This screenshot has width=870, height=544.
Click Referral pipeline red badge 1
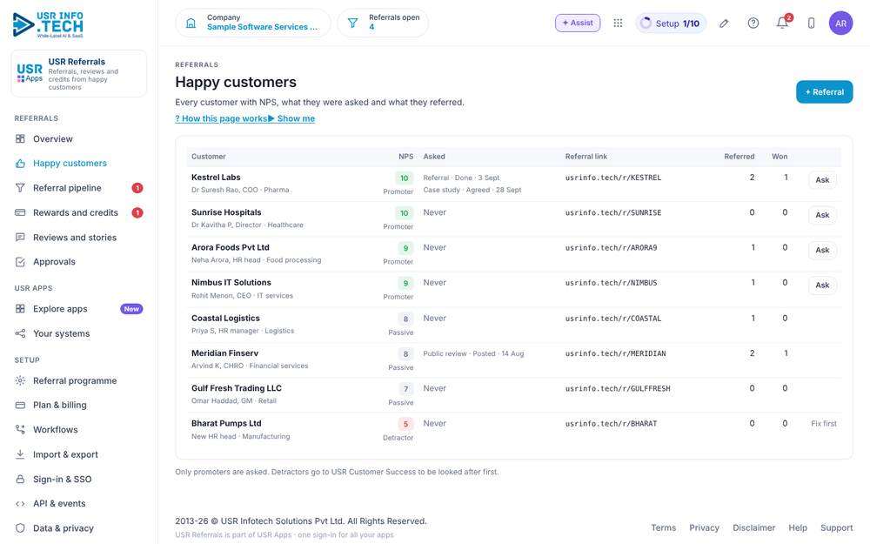pyautogui.click(x=137, y=188)
